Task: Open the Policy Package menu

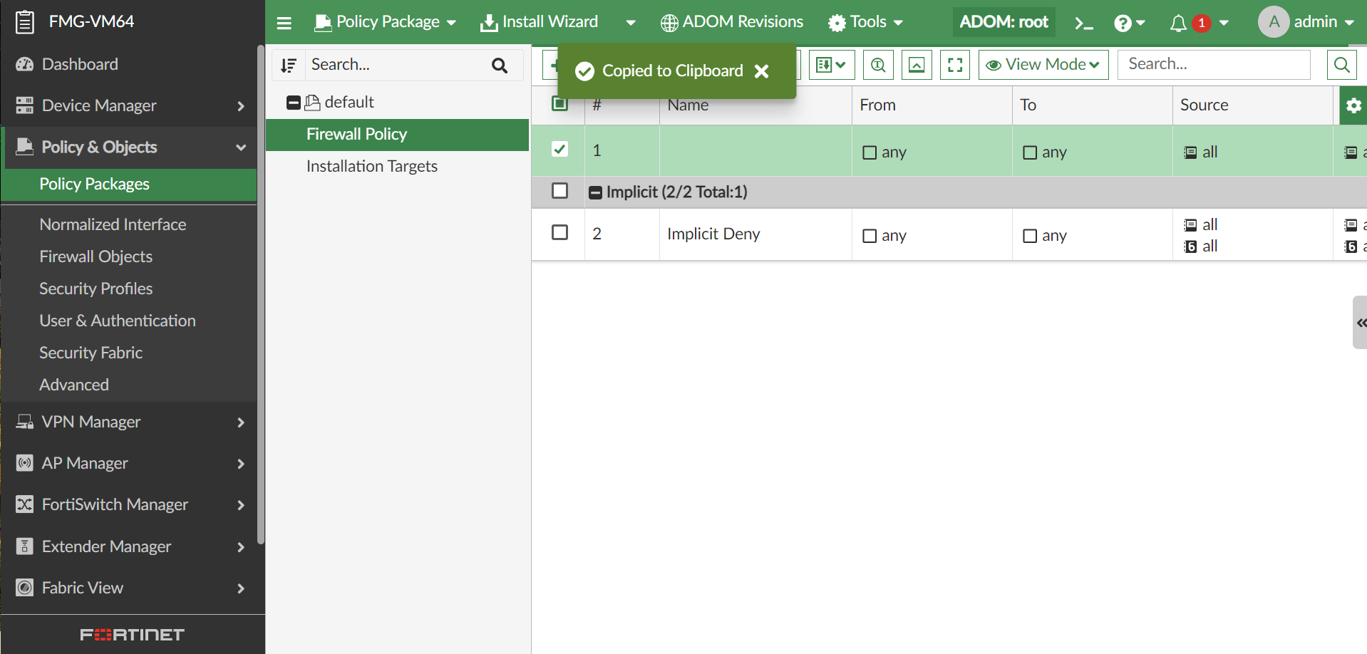Action: (x=386, y=22)
